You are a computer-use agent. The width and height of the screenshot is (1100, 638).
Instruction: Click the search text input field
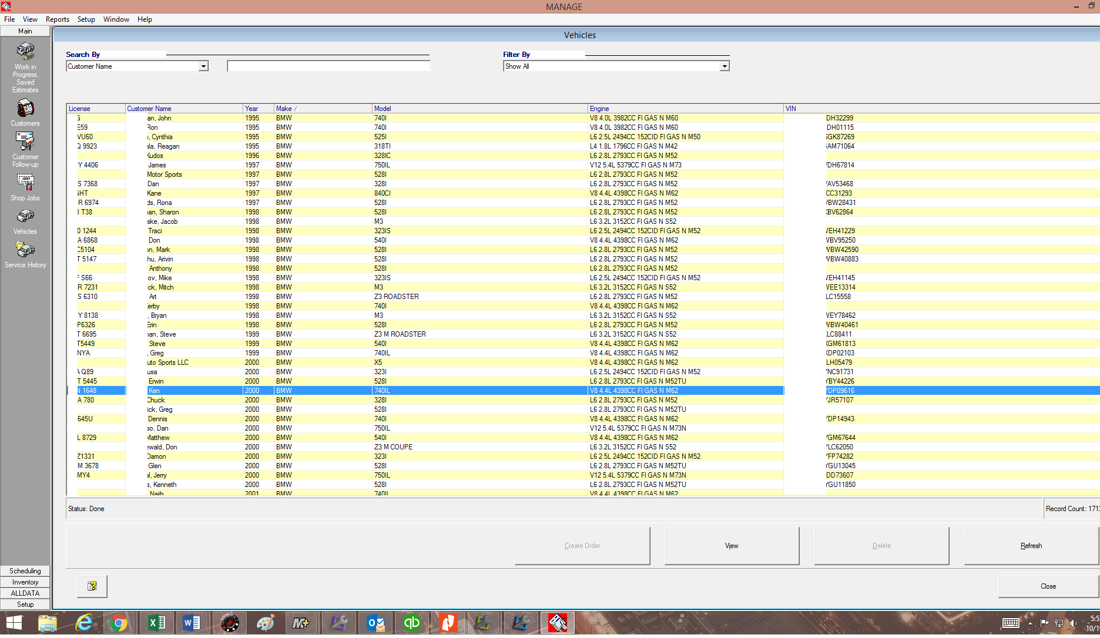[328, 66]
